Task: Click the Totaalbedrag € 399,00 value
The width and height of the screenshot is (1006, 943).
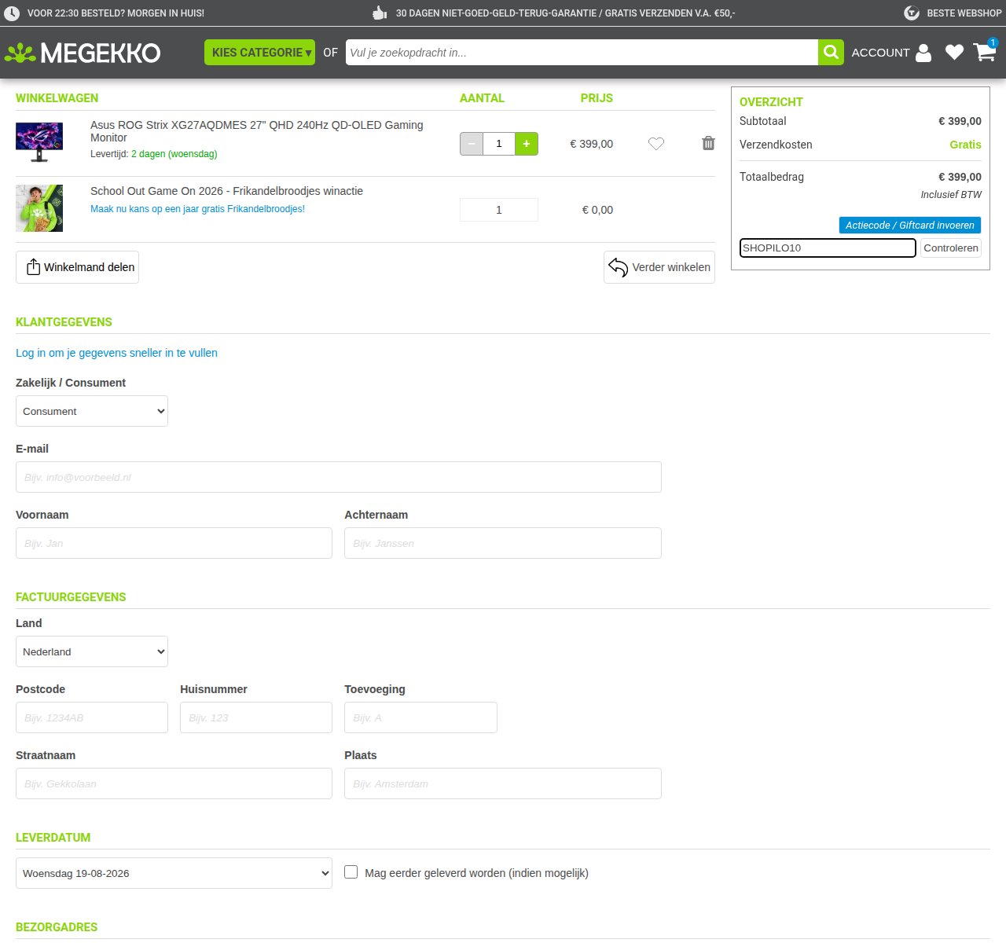Action: pyautogui.click(x=960, y=177)
